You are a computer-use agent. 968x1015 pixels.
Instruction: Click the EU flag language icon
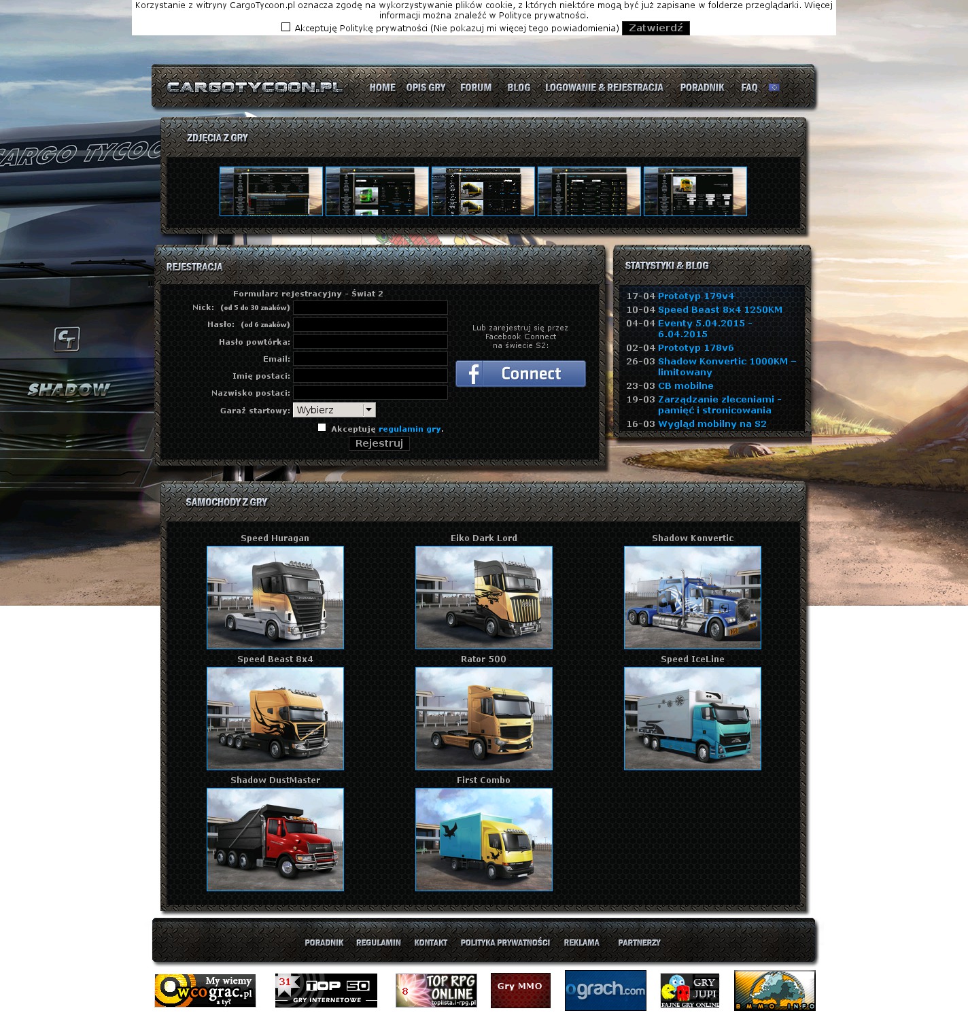tap(774, 88)
